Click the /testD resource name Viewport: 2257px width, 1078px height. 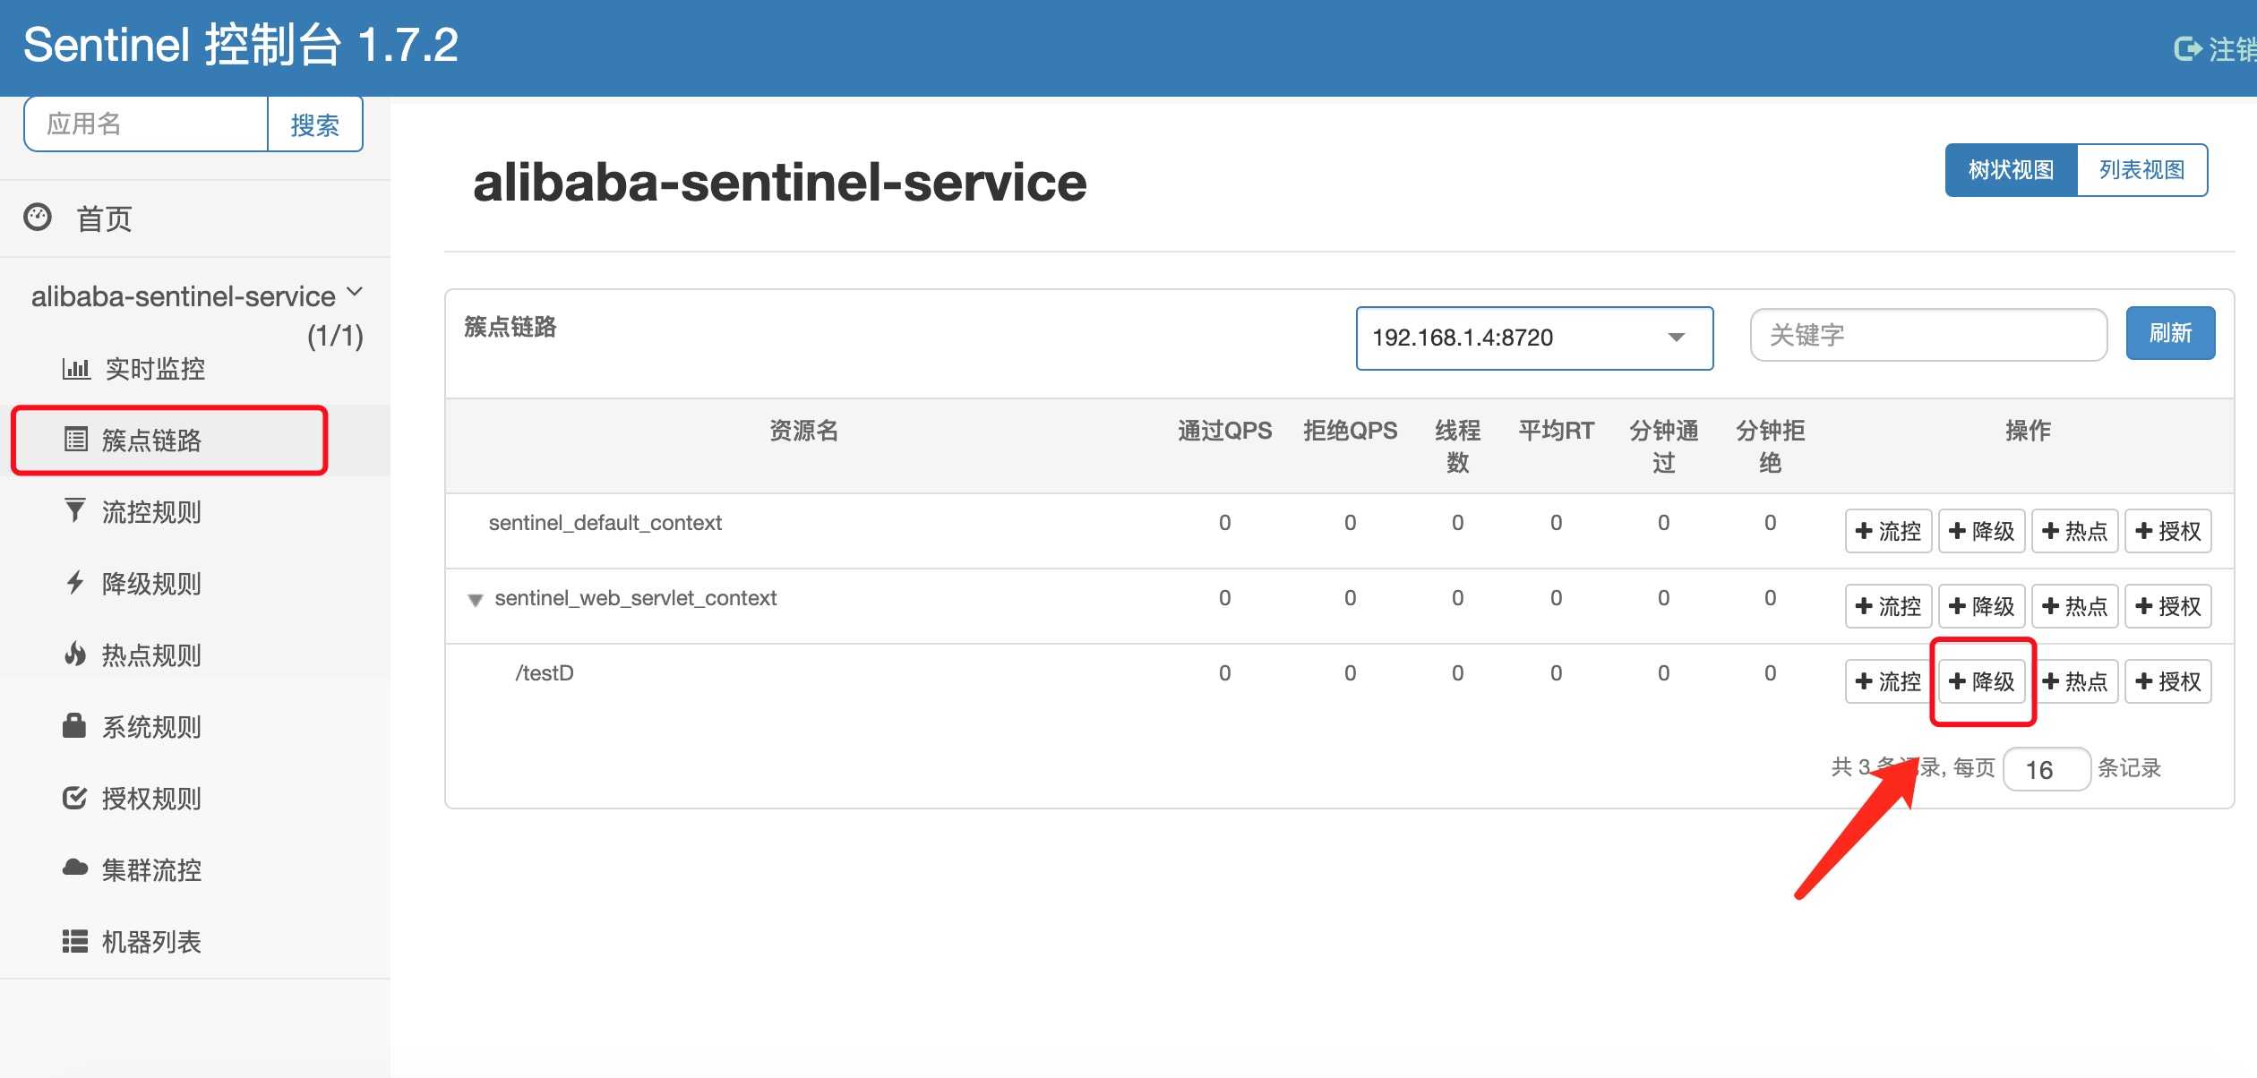[545, 673]
